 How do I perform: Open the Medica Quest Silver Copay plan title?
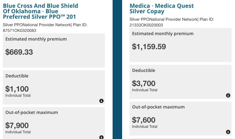[162, 9]
